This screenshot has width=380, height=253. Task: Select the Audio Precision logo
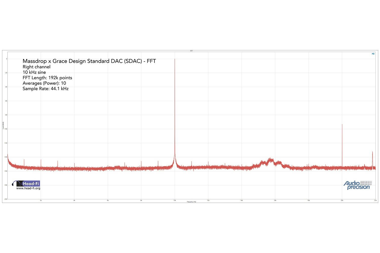point(357,185)
